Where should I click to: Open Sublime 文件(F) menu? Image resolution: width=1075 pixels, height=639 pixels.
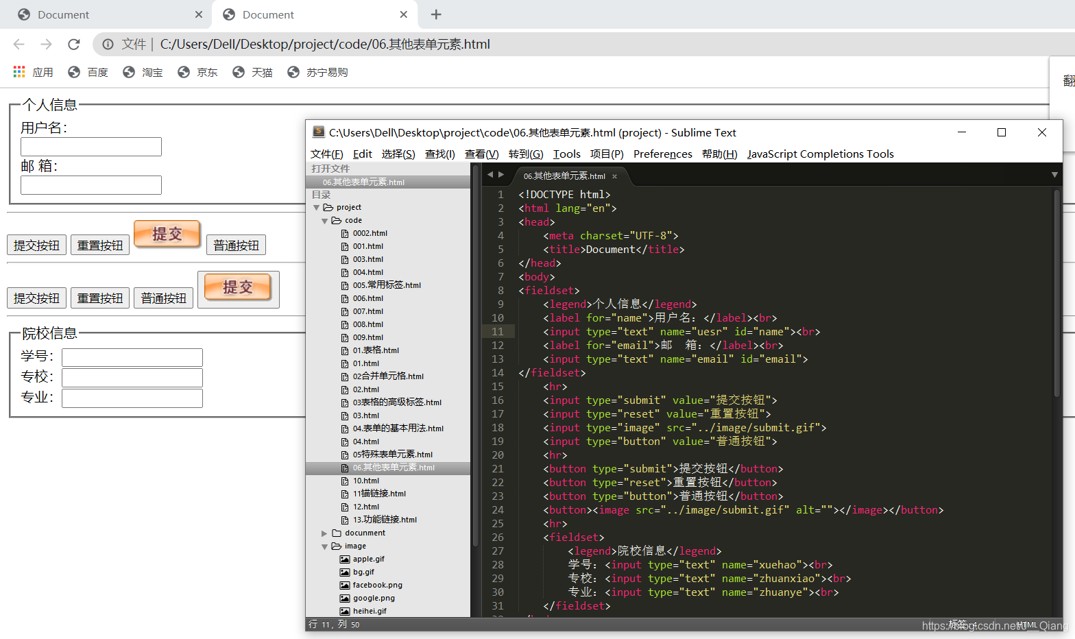[327, 154]
